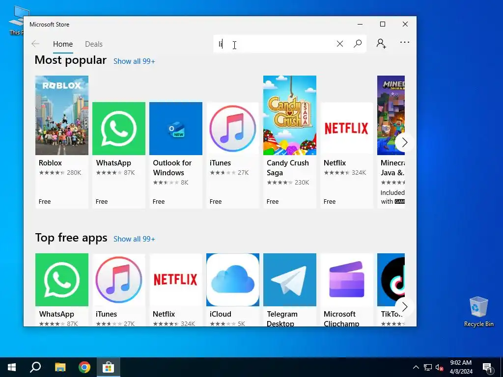This screenshot has height=377, width=503.
Task: Open Netflix icon in Most popular
Action: (x=346, y=129)
